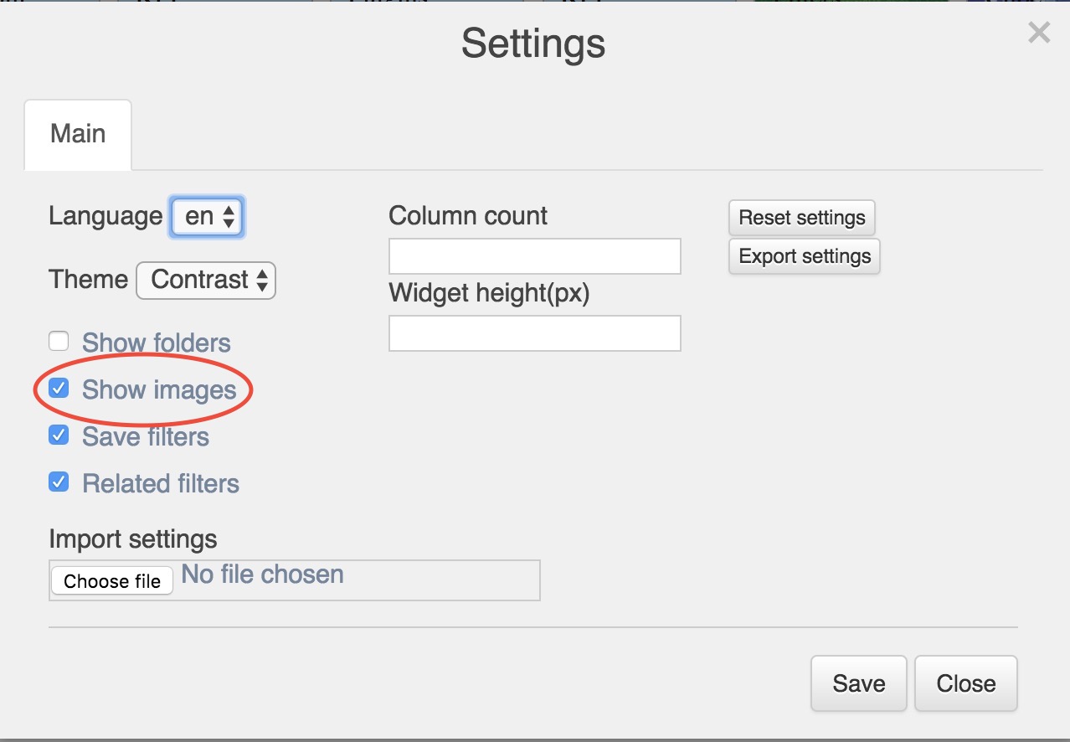Click the 'Import settings' label

click(133, 538)
